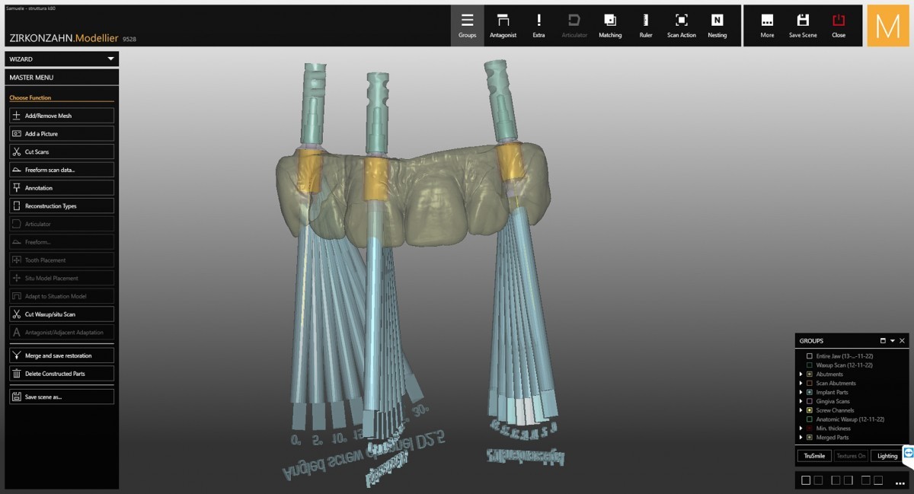
Task: Enable the Anatomic Waxup (12-11-22) checkbox
Action: click(809, 419)
